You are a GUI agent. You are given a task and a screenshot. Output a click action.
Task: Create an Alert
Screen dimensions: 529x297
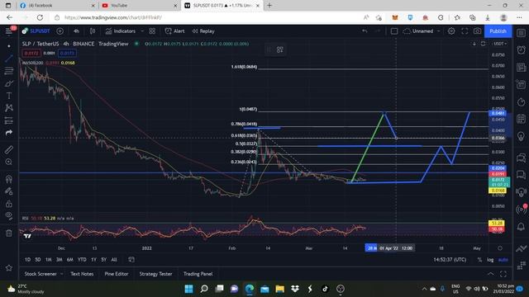click(x=174, y=31)
